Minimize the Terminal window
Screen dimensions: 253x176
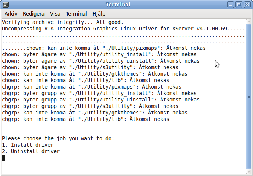click(x=231, y=5)
